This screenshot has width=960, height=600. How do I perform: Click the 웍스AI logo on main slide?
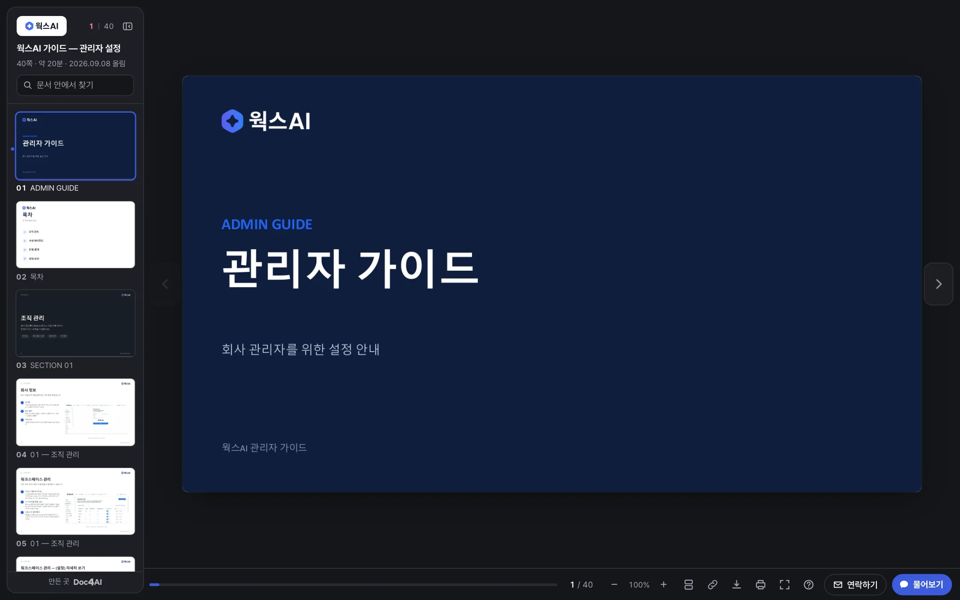[266, 121]
